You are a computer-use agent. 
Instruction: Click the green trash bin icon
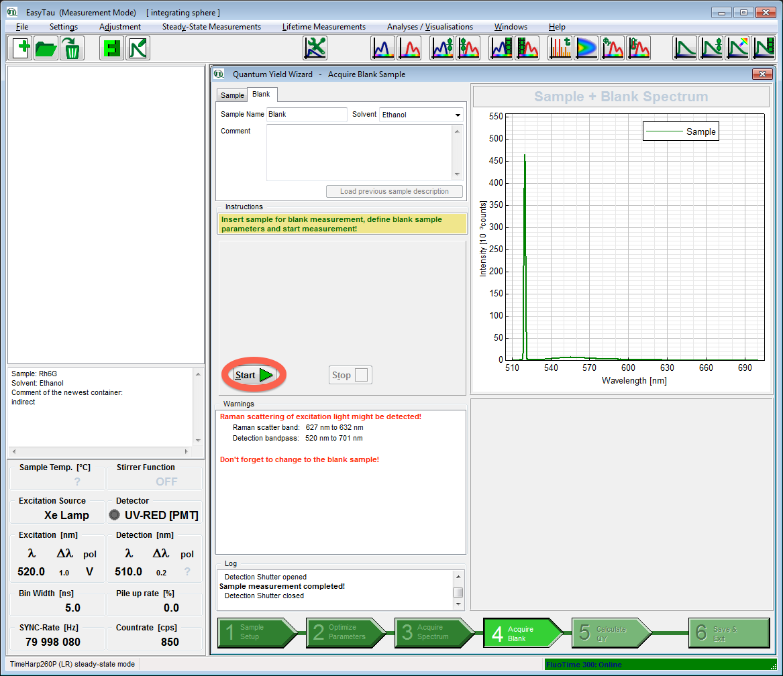[x=71, y=48]
